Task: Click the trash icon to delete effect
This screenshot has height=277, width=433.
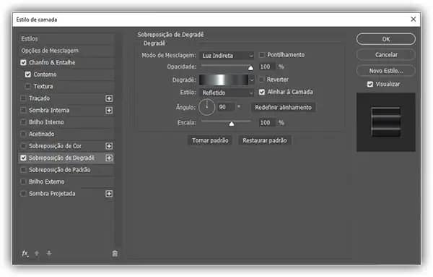Action: [115, 253]
